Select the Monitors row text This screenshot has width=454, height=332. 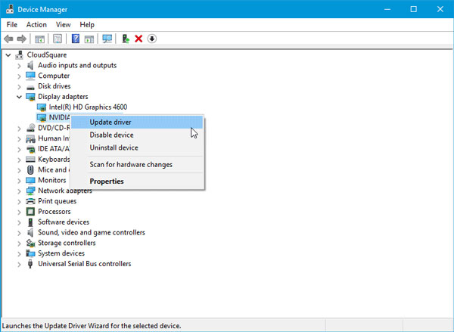click(52, 180)
